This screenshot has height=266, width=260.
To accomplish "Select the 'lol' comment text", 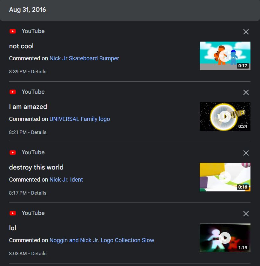I will [x=13, y=228].
